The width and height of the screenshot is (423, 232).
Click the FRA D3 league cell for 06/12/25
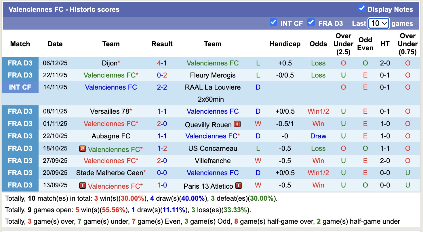pyautogui.click(x=20, y=63)
